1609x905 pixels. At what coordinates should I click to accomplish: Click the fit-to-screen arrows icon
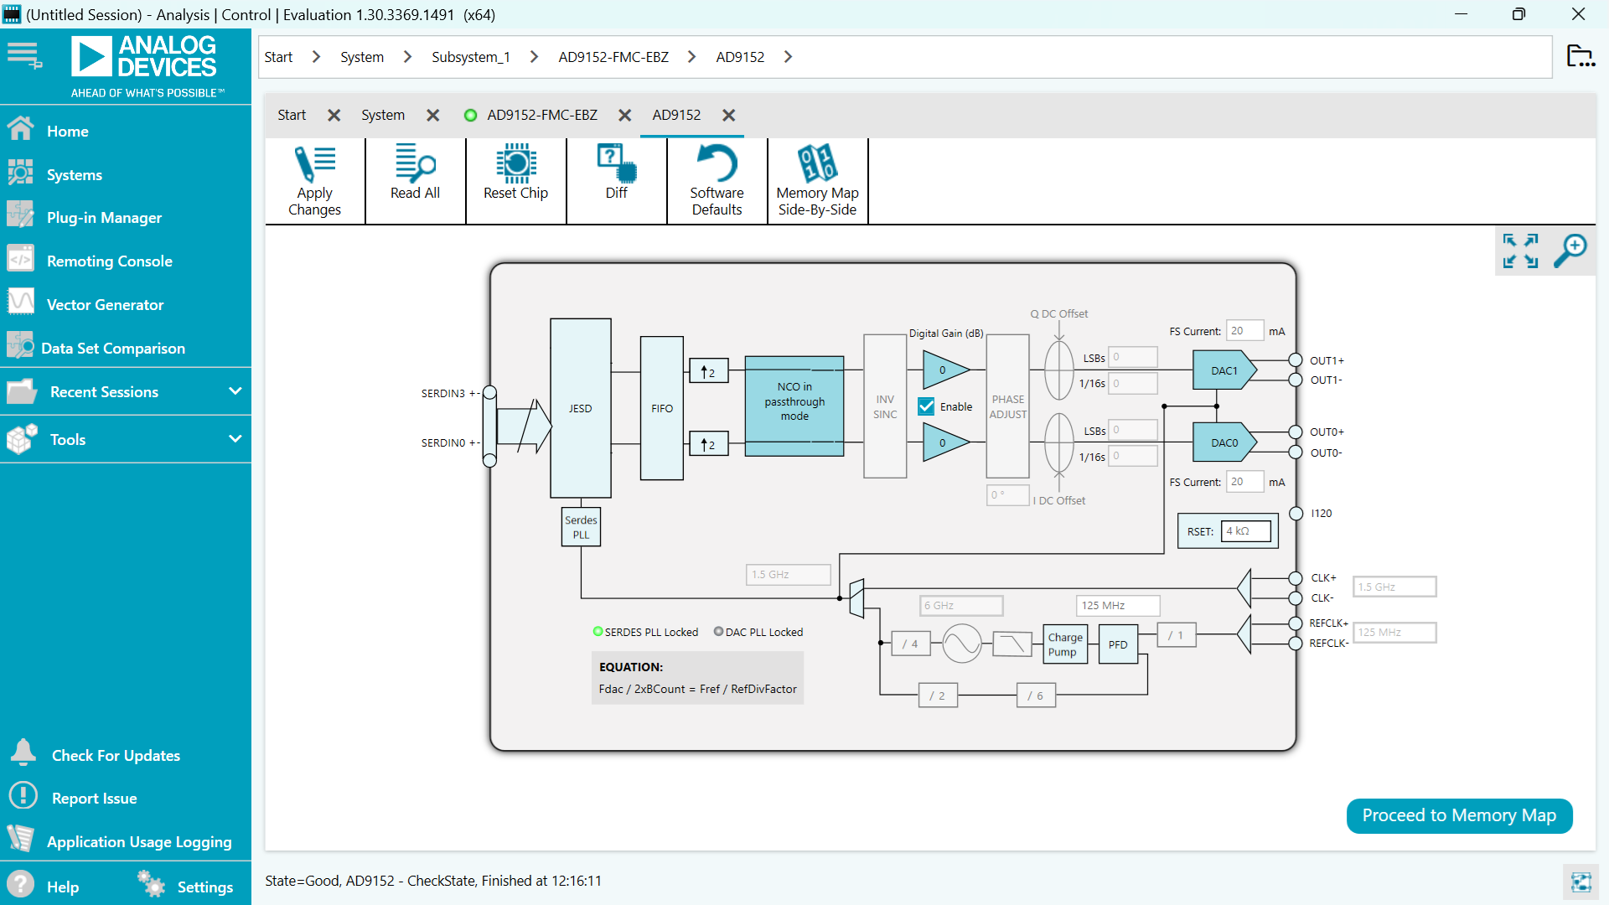(1520, 251)
